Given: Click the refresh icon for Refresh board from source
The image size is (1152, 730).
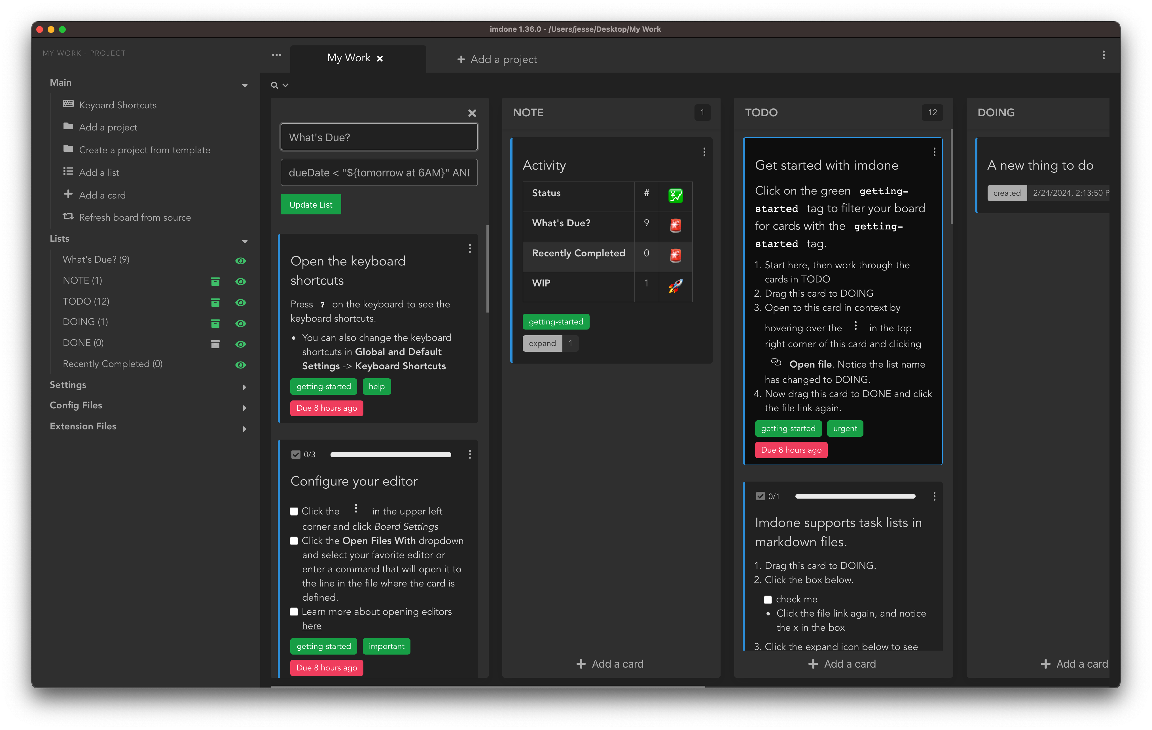Looking at the screenshot, I should click(x=68, y=216).
